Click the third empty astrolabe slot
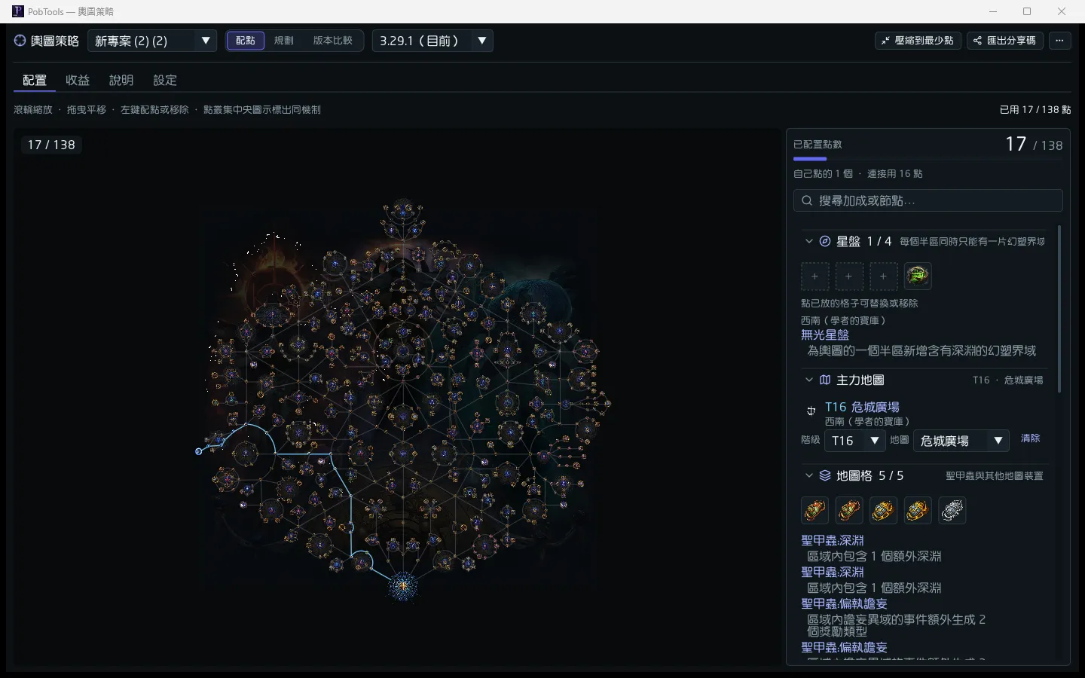Image resolution: width=1085 pixels, height=678 pixels. tap(883, 276)
